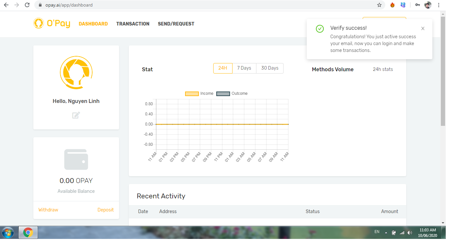Click the edit profile pencil icon
This screenshot has height=251, width=450.
76,115
